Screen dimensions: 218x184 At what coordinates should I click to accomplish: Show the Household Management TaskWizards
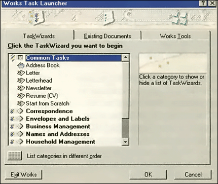click(60, 141)
